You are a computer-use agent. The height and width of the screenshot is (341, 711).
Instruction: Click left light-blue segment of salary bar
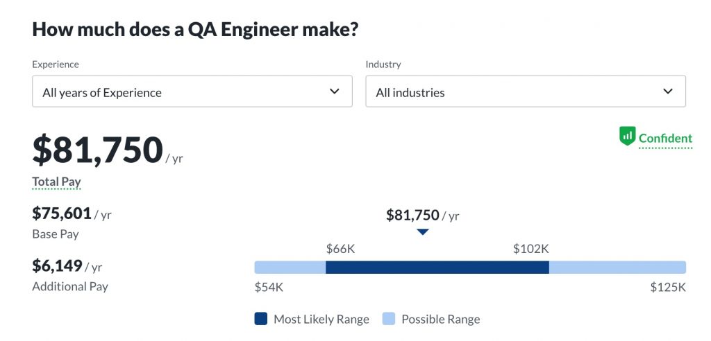pyautogui.click(x=290, y=268)
